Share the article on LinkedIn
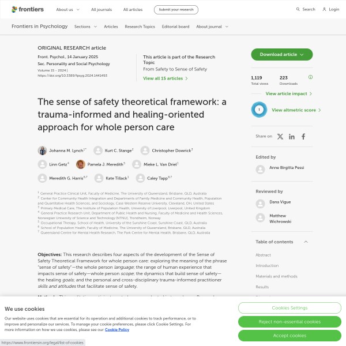The height and width of the screenshot is (346, 346). pyautogui.click(x=292, y=137)
